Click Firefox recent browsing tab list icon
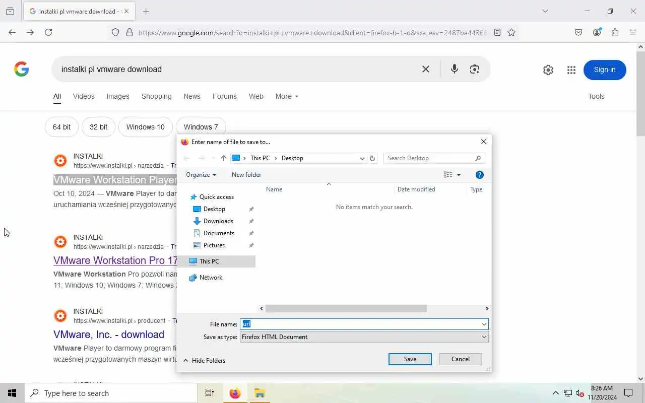Viewport: 645px width, 403px height. click(10, 11)
